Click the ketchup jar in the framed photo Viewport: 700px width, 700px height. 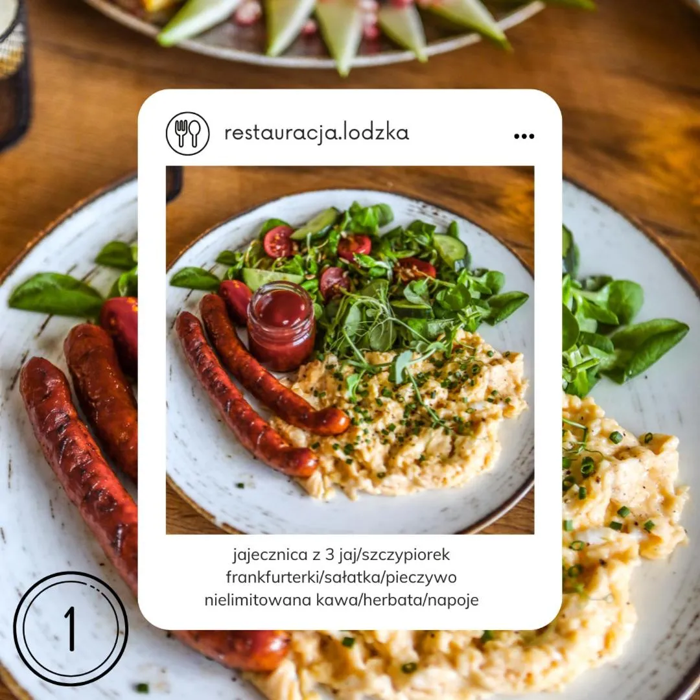tap(281, 326)
